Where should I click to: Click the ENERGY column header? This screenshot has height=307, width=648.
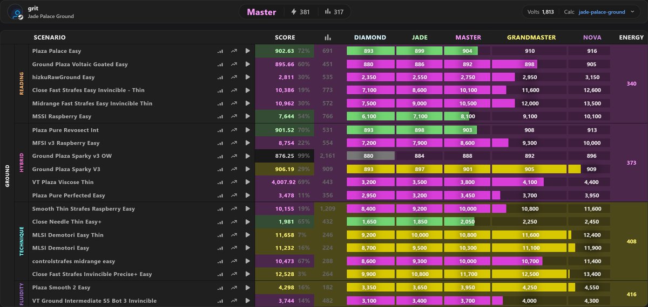(x=631, y=38)
